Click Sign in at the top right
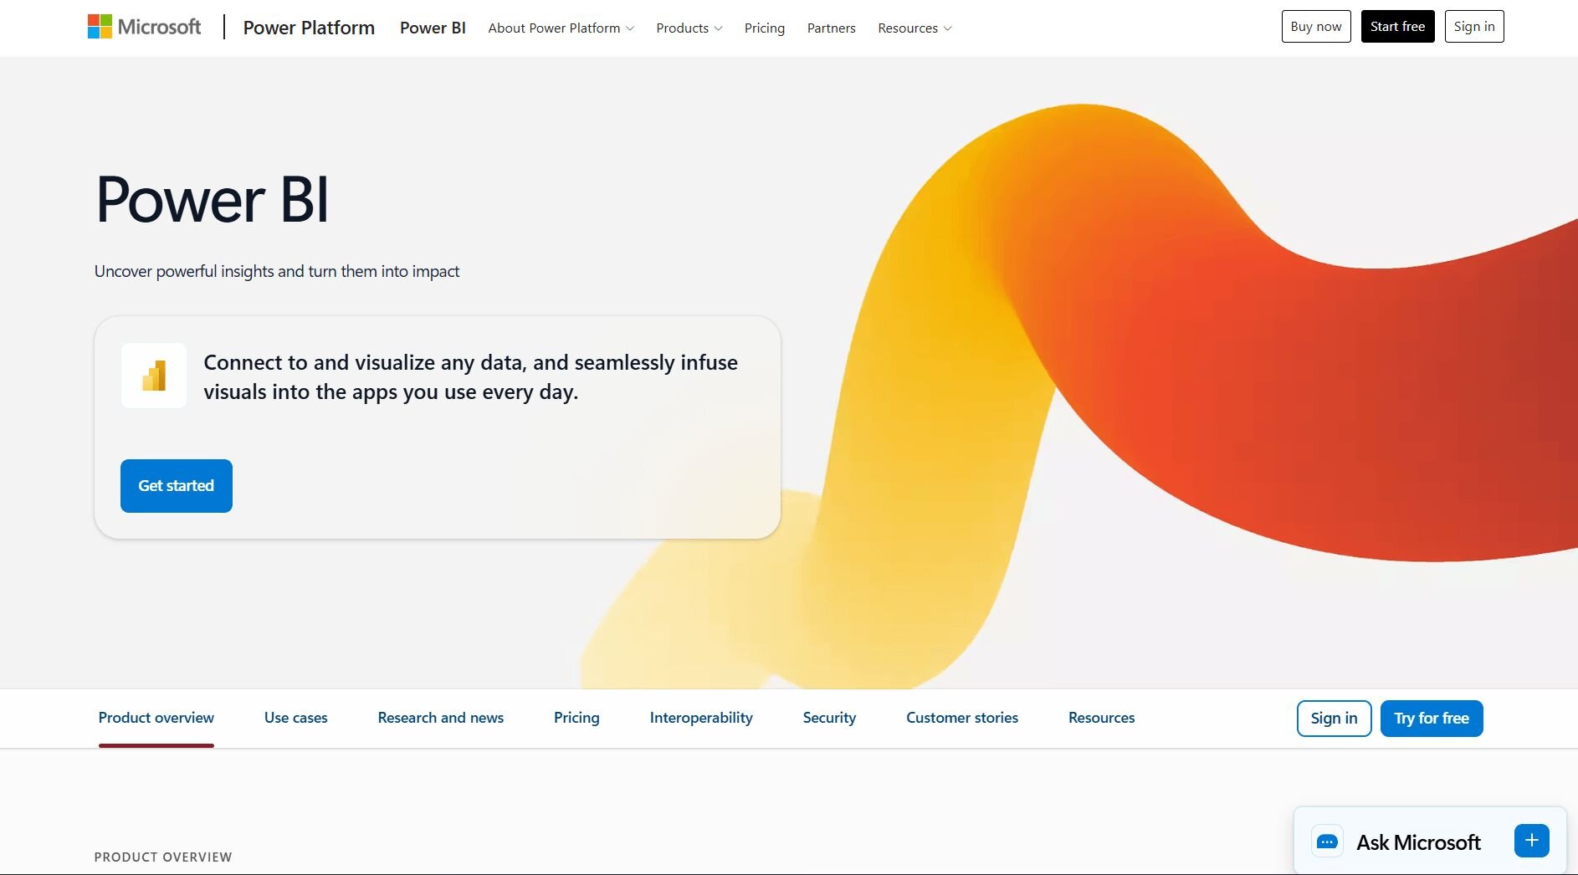Viewport: 1578px width, 875px height. pos(1474,27)
